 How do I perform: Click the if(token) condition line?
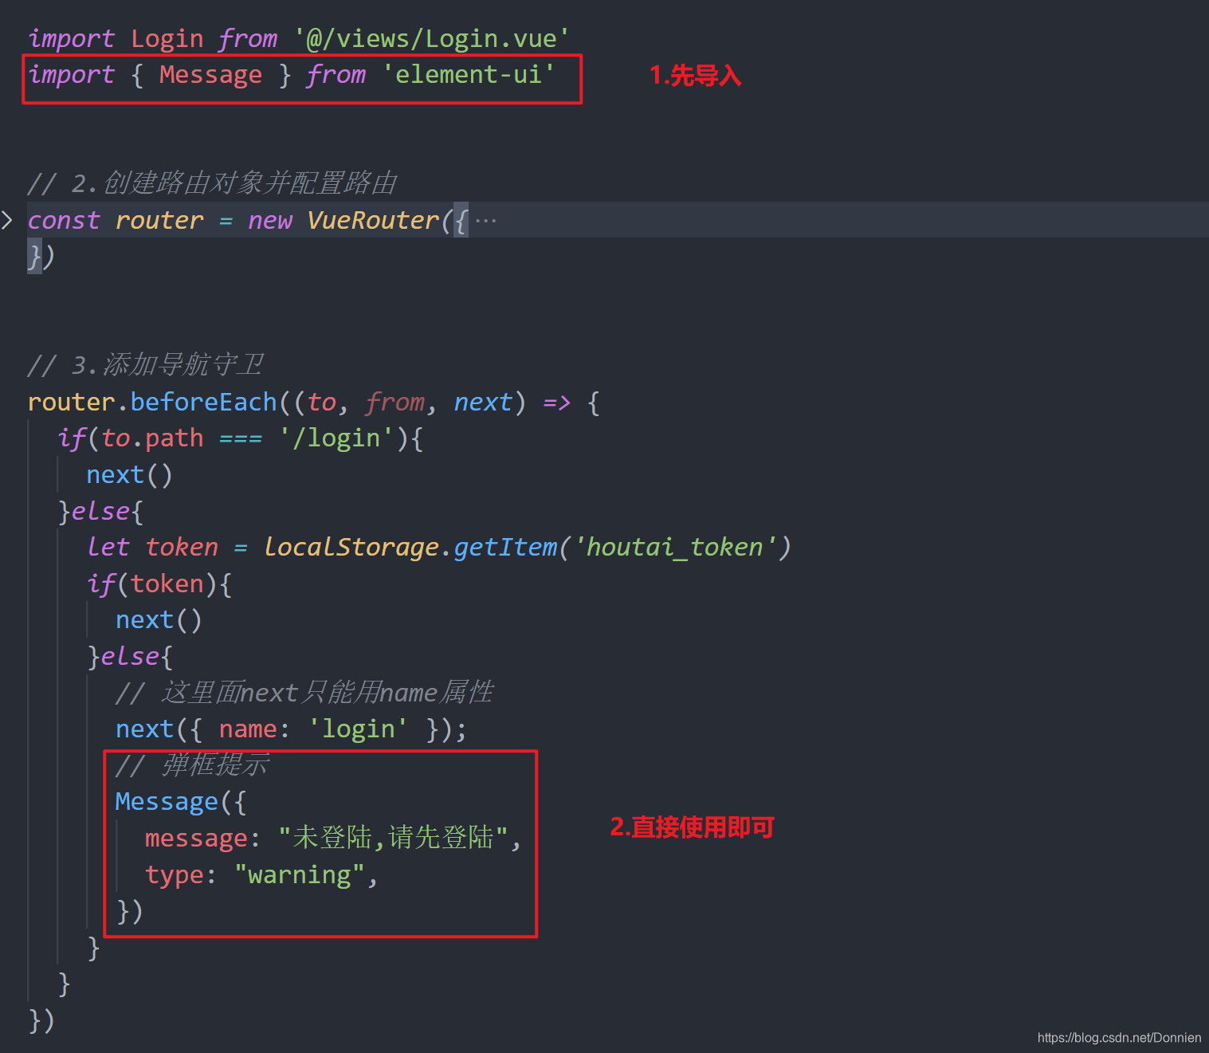(159, 583)
